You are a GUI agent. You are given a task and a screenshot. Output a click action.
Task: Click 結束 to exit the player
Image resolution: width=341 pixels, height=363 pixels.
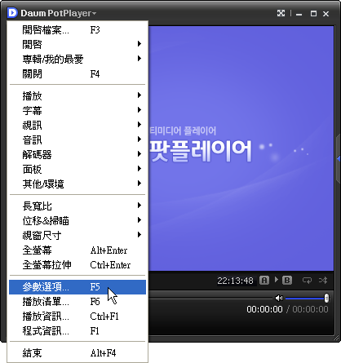[77, 353]
